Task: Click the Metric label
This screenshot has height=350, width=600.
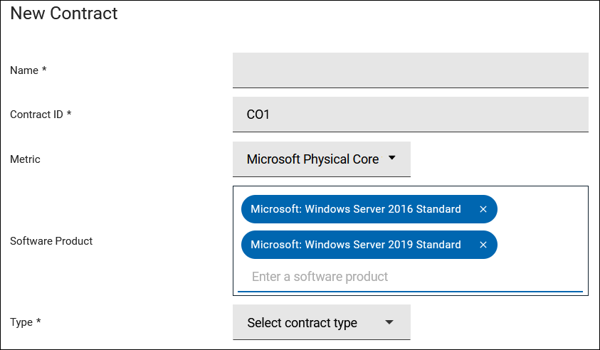Action: coord(25,159)
